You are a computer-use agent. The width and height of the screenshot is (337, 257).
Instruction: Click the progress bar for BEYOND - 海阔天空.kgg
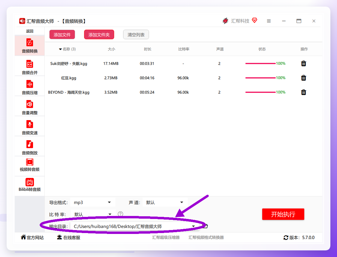260,92
